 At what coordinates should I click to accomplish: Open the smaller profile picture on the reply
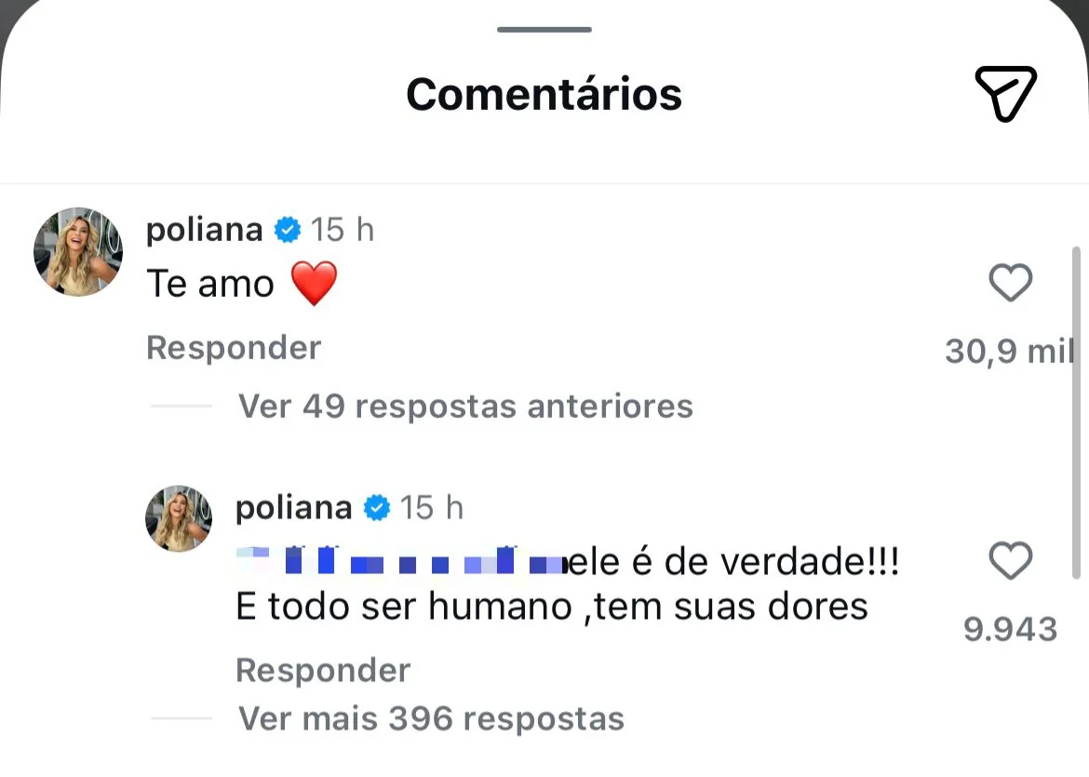coord(179,518)
